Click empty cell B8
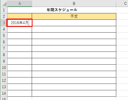The image size is (128, 100). (74, 55)
